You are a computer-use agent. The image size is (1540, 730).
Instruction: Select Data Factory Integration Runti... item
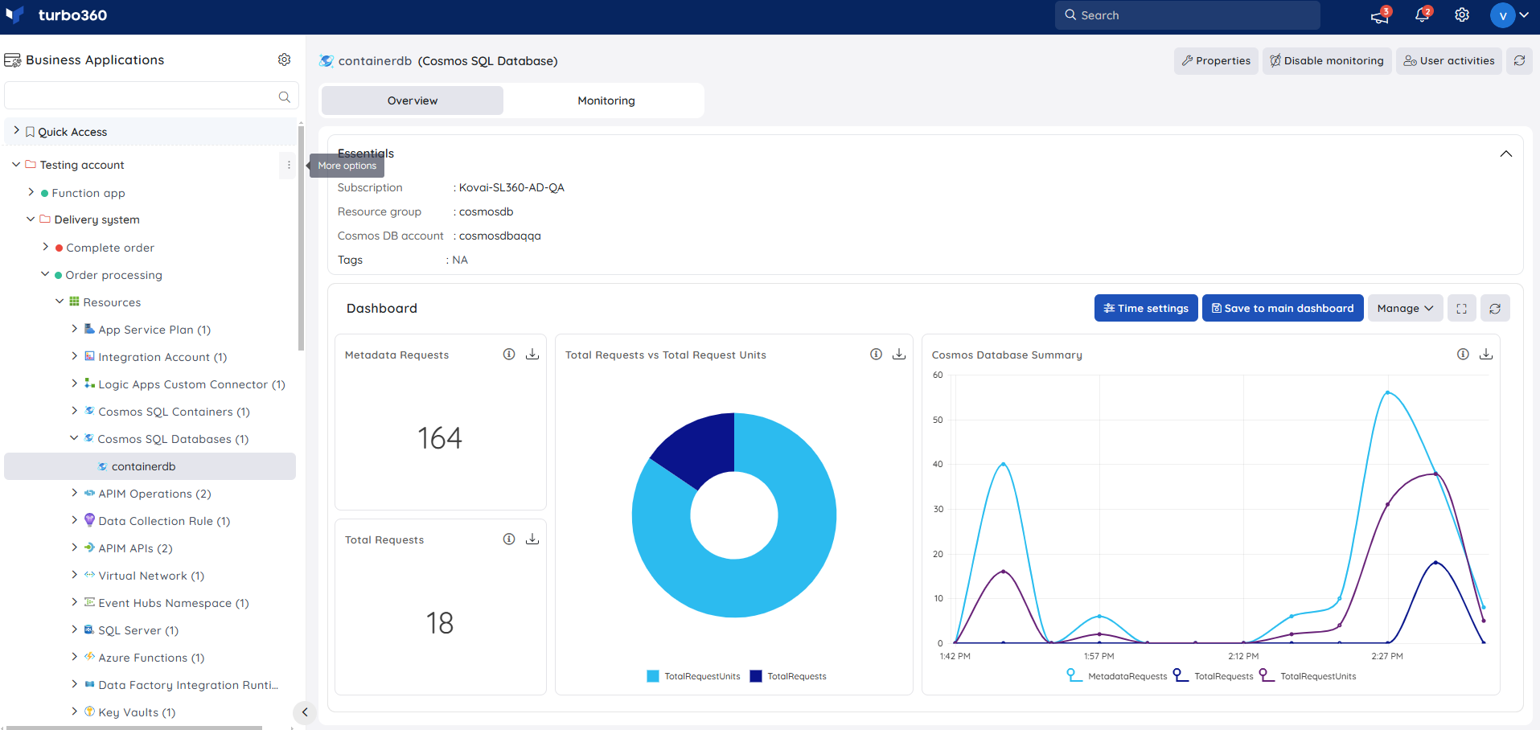[188, 685]
